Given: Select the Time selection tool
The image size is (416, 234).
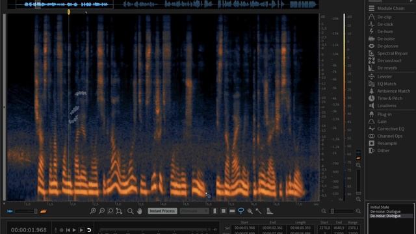Looking at the screenshot, I should click(x=214, y=211).
